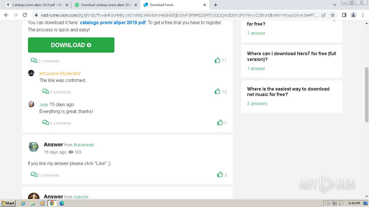The image size is (369, 207).
Task: Open the Chrome three-dot menu
Action: 362,15
